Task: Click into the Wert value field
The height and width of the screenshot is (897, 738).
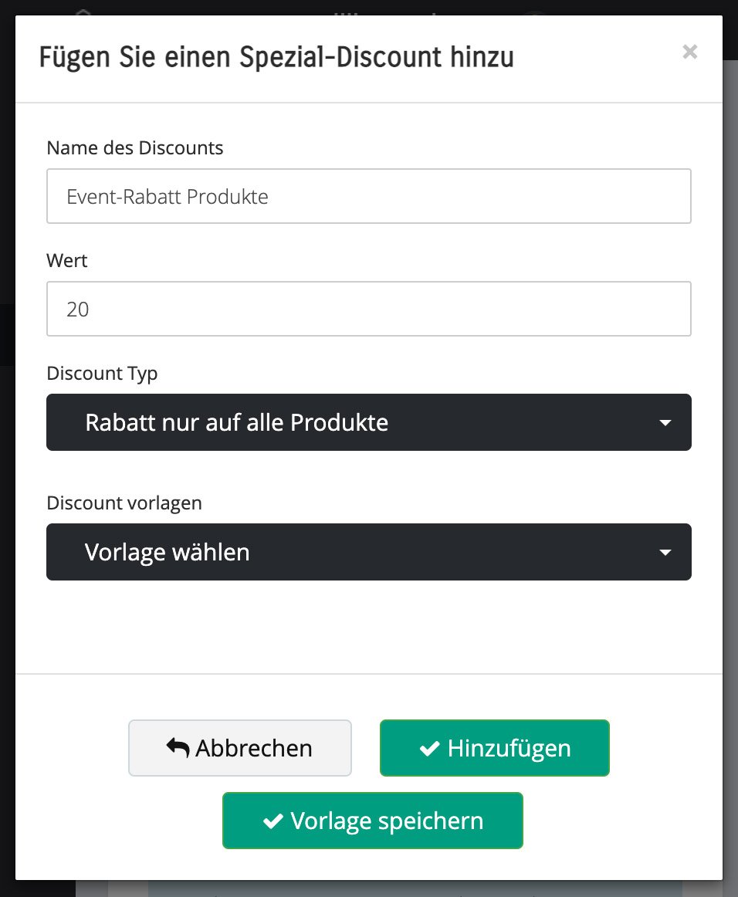Action: (x=369, y=308)
